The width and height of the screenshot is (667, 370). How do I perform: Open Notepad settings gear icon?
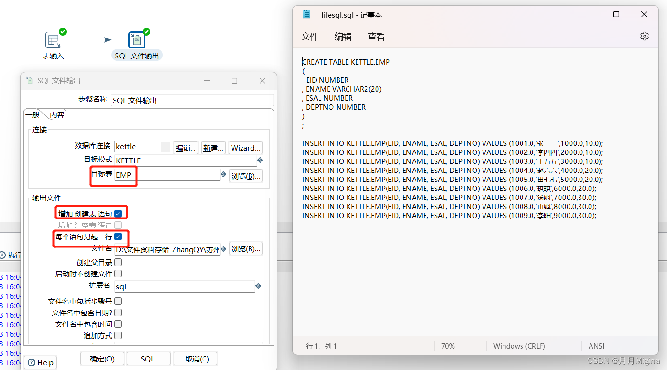644,36
